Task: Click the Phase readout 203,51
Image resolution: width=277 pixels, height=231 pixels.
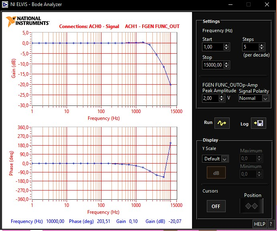Action: [x=103, y=221]
